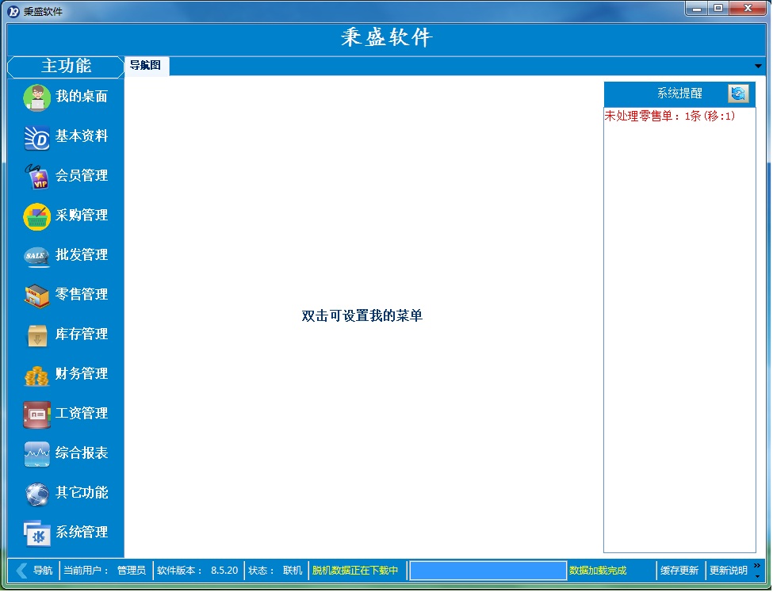Open the 基本资料 menu label
The width and height of the screenshot is (773, 592).
click(82, 136)
